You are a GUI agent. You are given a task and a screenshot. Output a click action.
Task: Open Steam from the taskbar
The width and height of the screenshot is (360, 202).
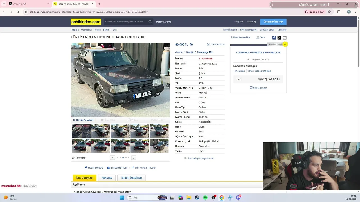coord(197,198)
